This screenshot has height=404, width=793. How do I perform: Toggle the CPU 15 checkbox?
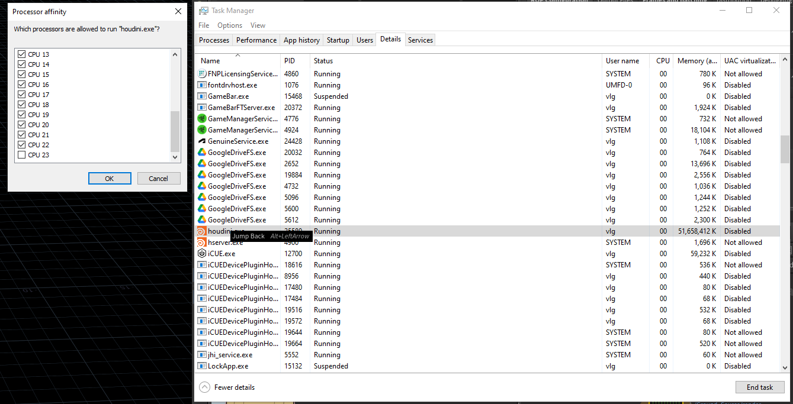coord(22,75)
